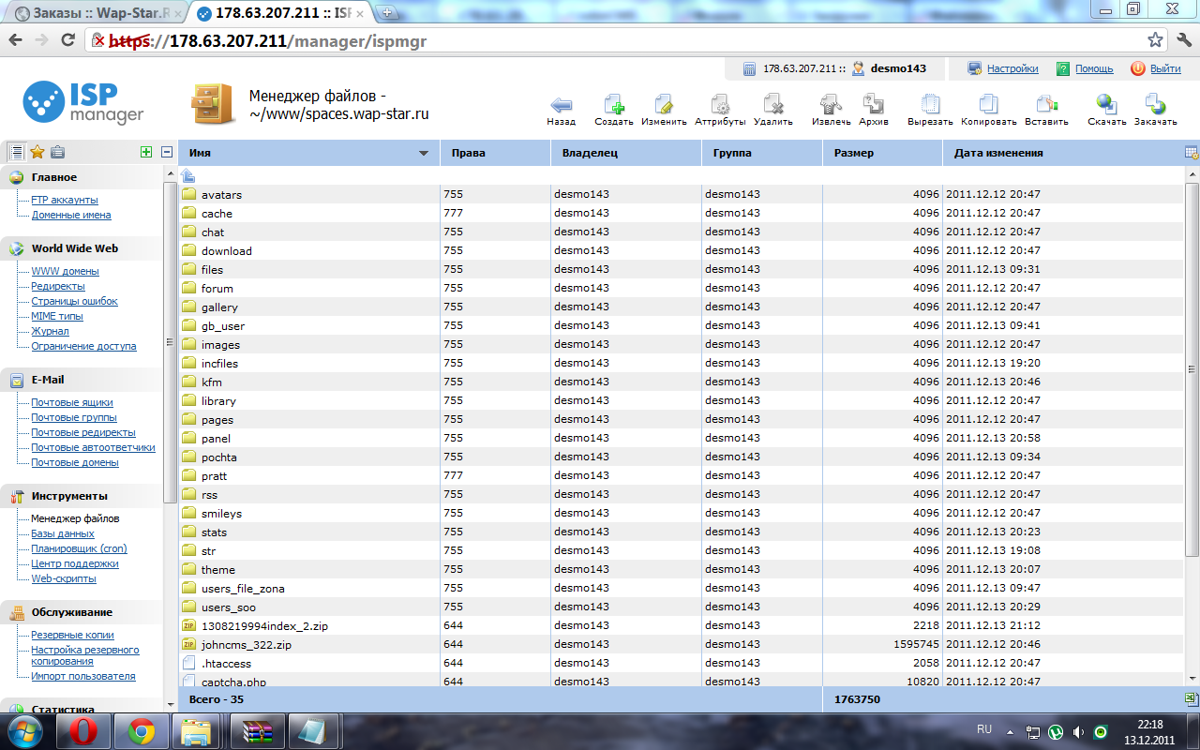Open the Имя column sort dropdown arrow
This screenshot has width=1200, height=750.
pos(424,154)
